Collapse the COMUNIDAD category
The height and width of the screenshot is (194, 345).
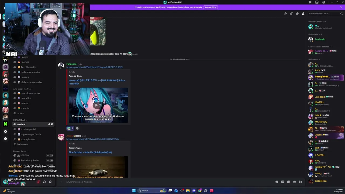20,120
